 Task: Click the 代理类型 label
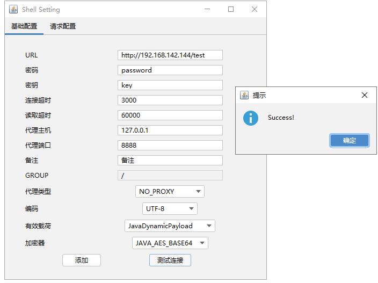pyautogui.click(x=38, y=191)
